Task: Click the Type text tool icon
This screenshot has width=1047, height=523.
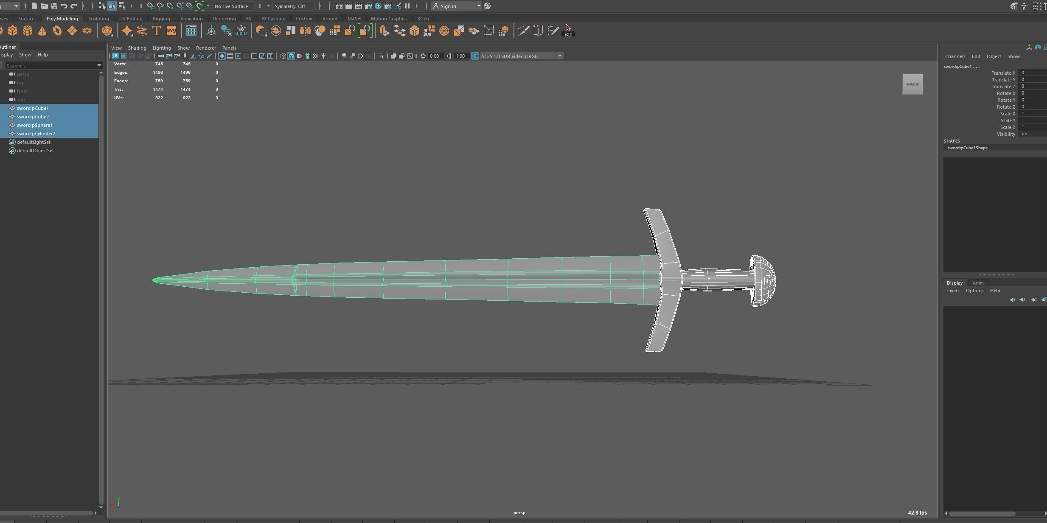Action: click(x=156, y=31)
